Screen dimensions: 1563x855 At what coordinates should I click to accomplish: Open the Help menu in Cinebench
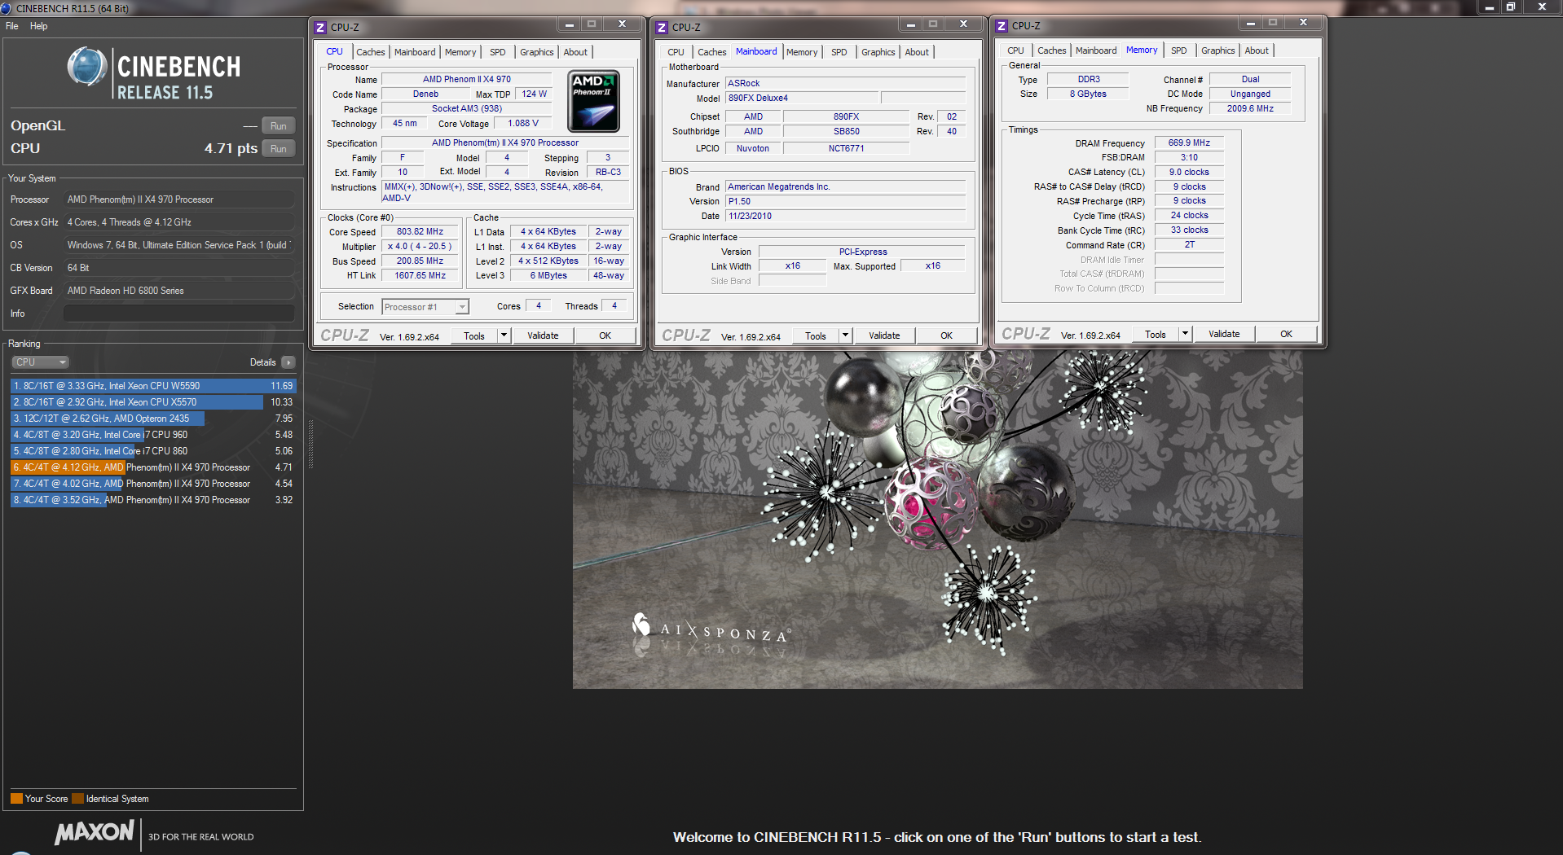point(39,26)
